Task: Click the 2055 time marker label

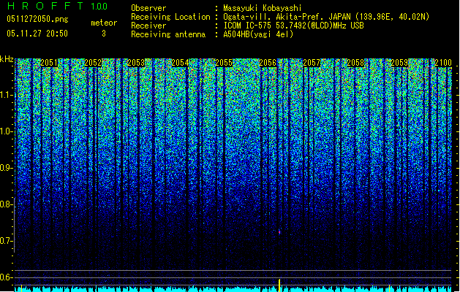Action: tap(224, 63)
